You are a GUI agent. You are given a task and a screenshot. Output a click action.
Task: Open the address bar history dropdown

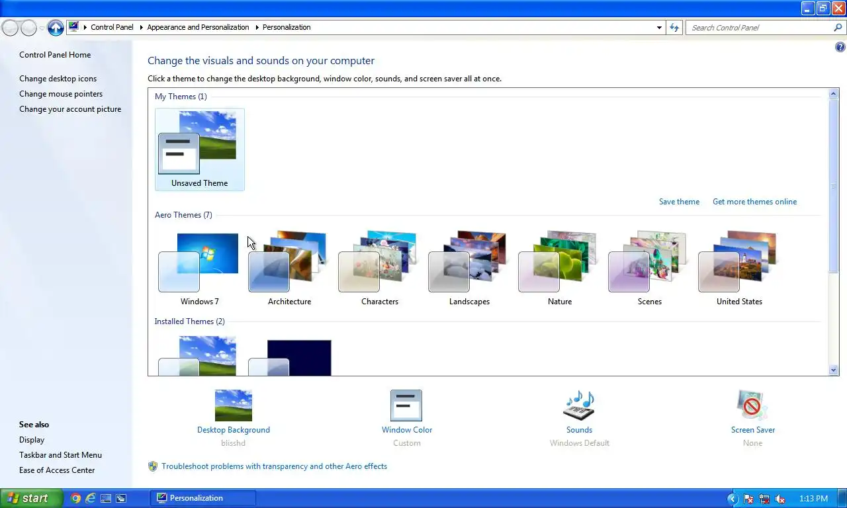(659, 27)
